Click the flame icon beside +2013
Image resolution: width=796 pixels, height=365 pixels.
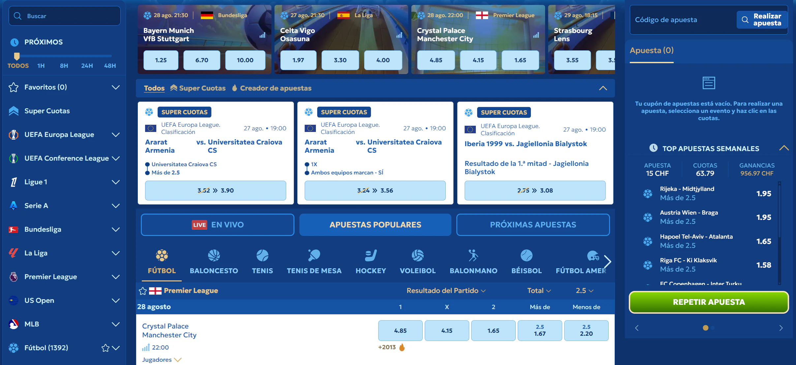tap(402, 347)
